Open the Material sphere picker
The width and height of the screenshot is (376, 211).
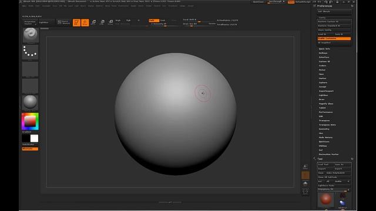(30, 103)
